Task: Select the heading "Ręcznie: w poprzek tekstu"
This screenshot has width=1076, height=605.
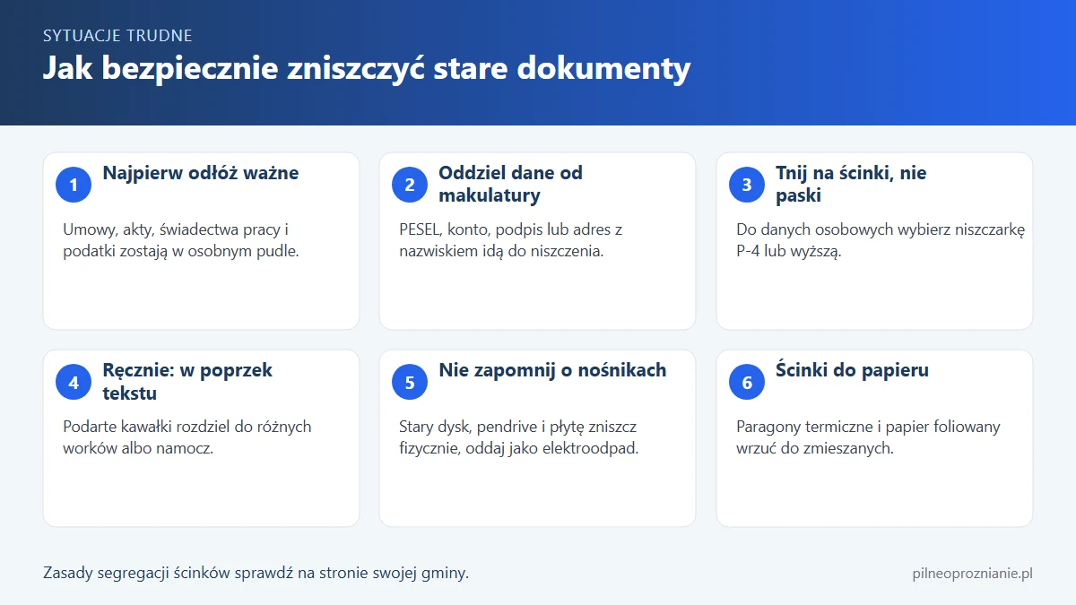Action: [x=187, y=381]
